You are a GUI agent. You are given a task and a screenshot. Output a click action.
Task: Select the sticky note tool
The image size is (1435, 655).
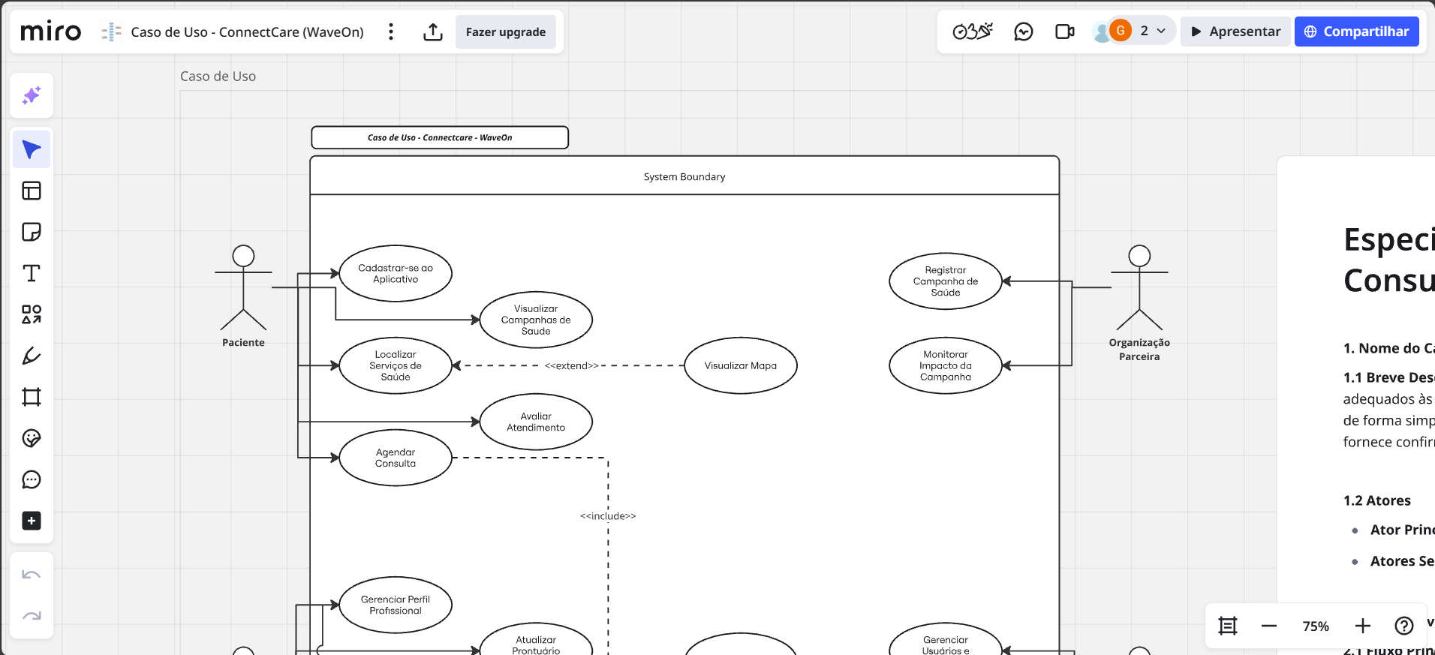(32, 232)
